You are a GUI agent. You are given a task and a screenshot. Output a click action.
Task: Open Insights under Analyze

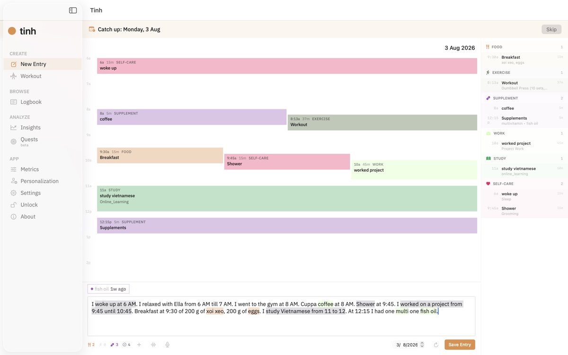click(x=43, y=127)
